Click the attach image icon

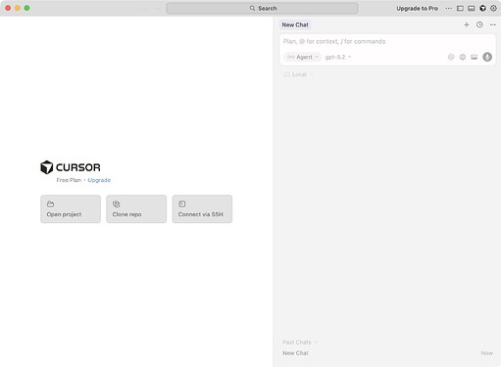tap(474, 57)
